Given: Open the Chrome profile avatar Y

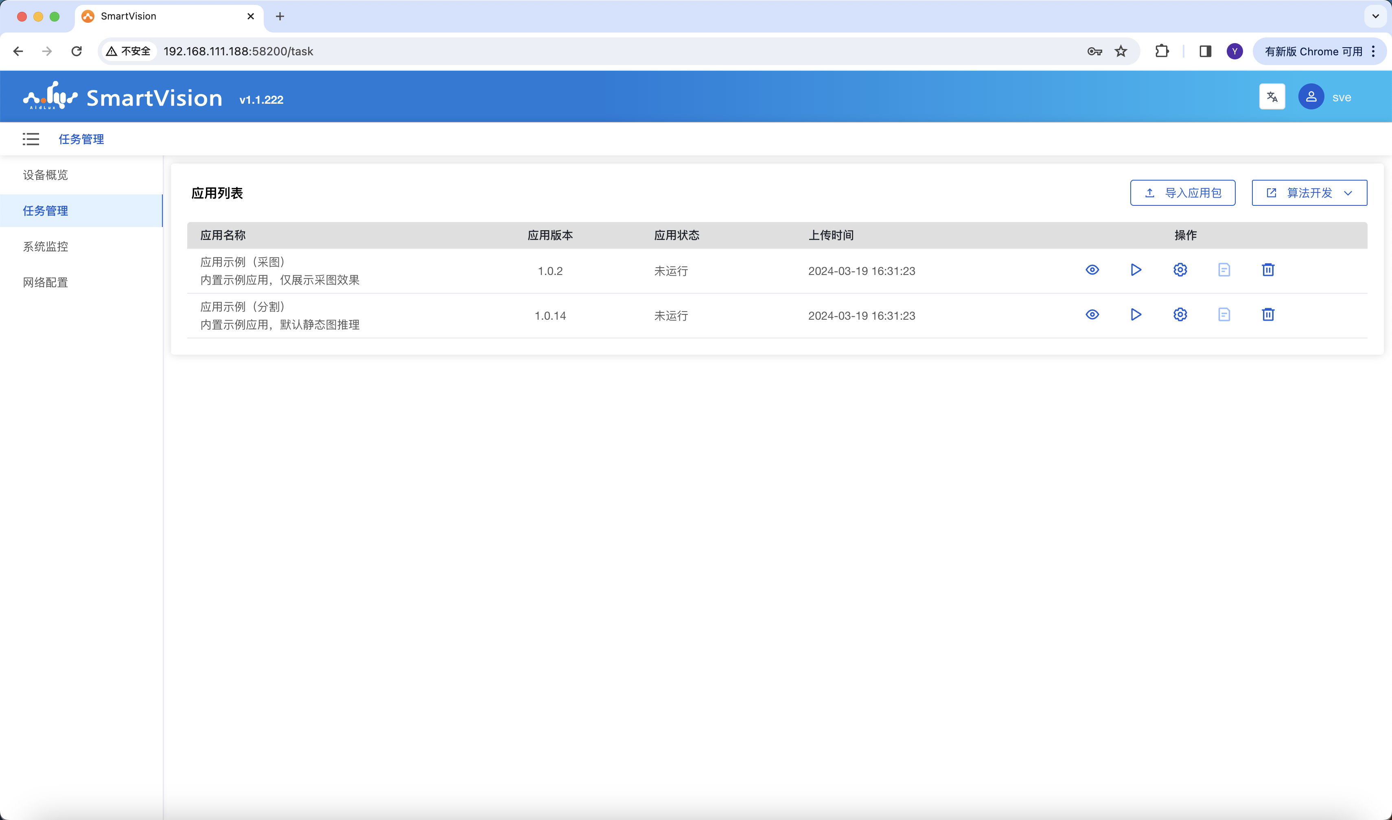Looking at the screenshot, I should [1234, 51].
